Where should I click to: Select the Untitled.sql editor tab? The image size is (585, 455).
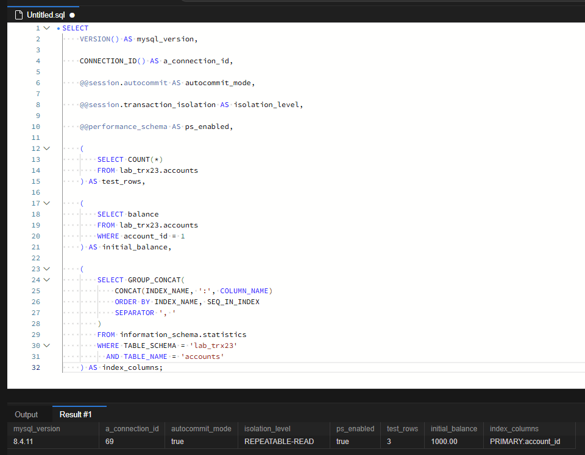point(43,15)
